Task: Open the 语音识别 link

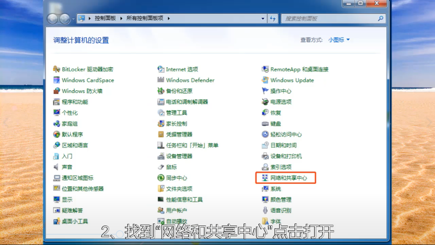Action: tap(281, 210)
